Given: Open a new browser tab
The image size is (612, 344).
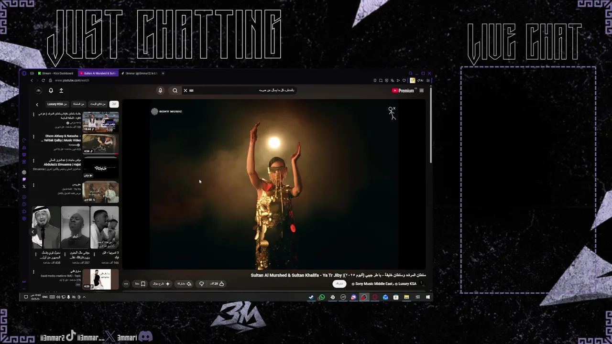Looking at the screenshot, I should 163,74.
